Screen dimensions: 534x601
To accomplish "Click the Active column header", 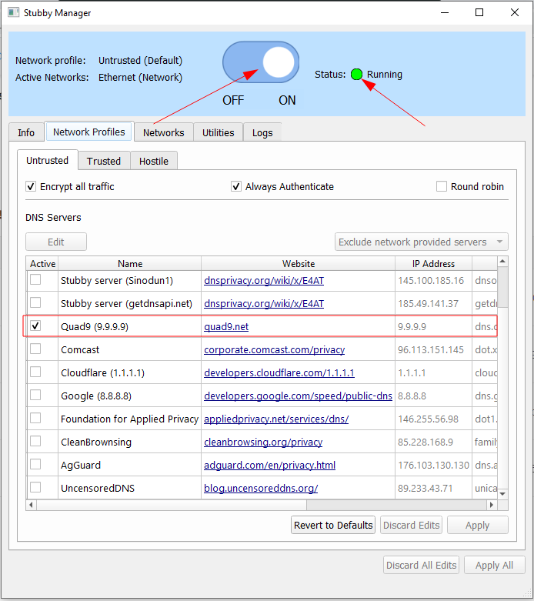I will tap(42, 264).
